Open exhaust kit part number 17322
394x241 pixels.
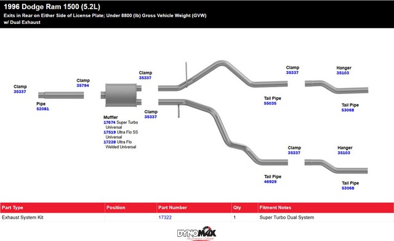[165, 218]
